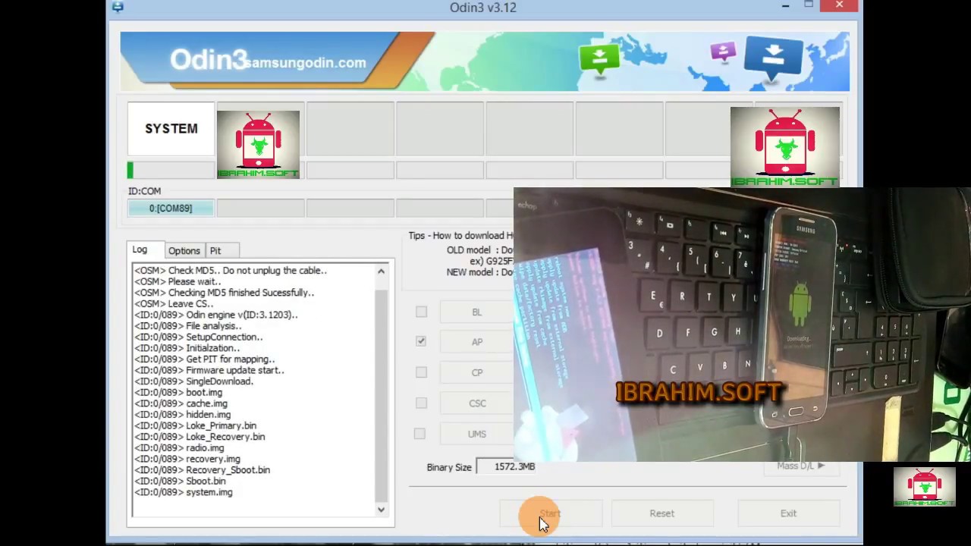This screenshot has width=971, height=546.
Task: Click log line 'Firmware update start..'
Action: [209, 370]
